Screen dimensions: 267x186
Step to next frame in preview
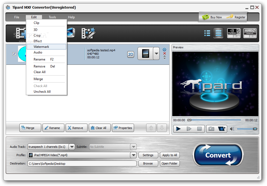[x=189, y=129]
